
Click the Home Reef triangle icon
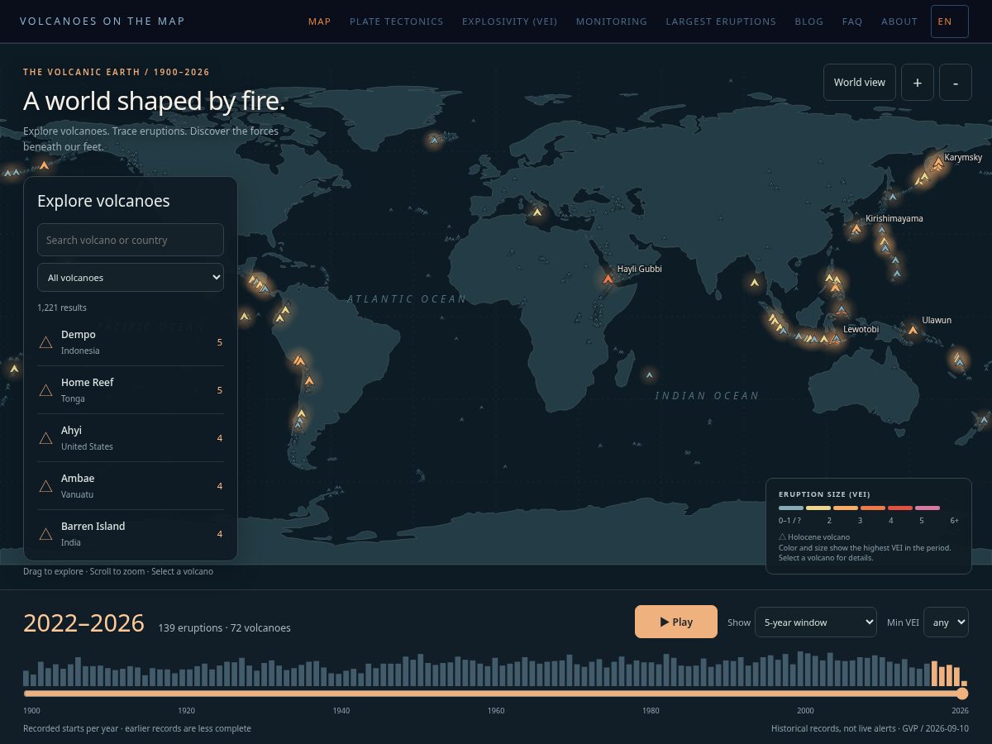(x=46, y=390)
